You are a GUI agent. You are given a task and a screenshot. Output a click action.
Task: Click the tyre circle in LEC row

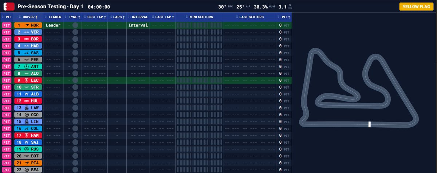[75, 80]
